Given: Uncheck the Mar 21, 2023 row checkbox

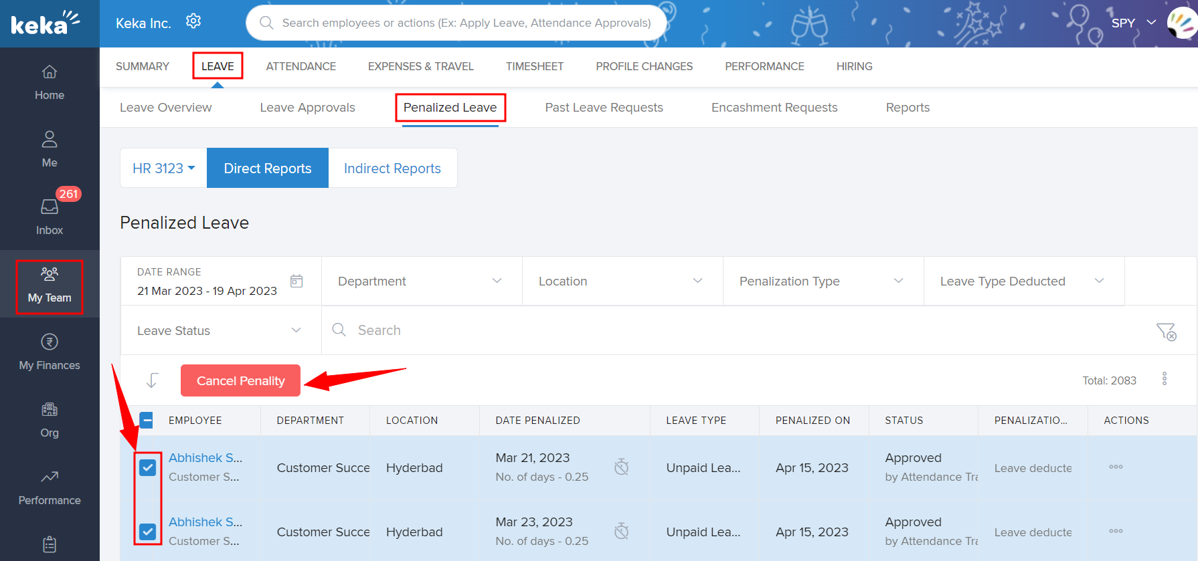Looking at the screenshot, I should [148, 467].
